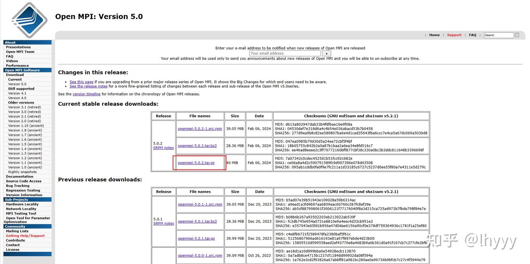This screenshot has height=264, width=530.
Task: Select Version 1.0 (ancient)
Action: point(25,167)
